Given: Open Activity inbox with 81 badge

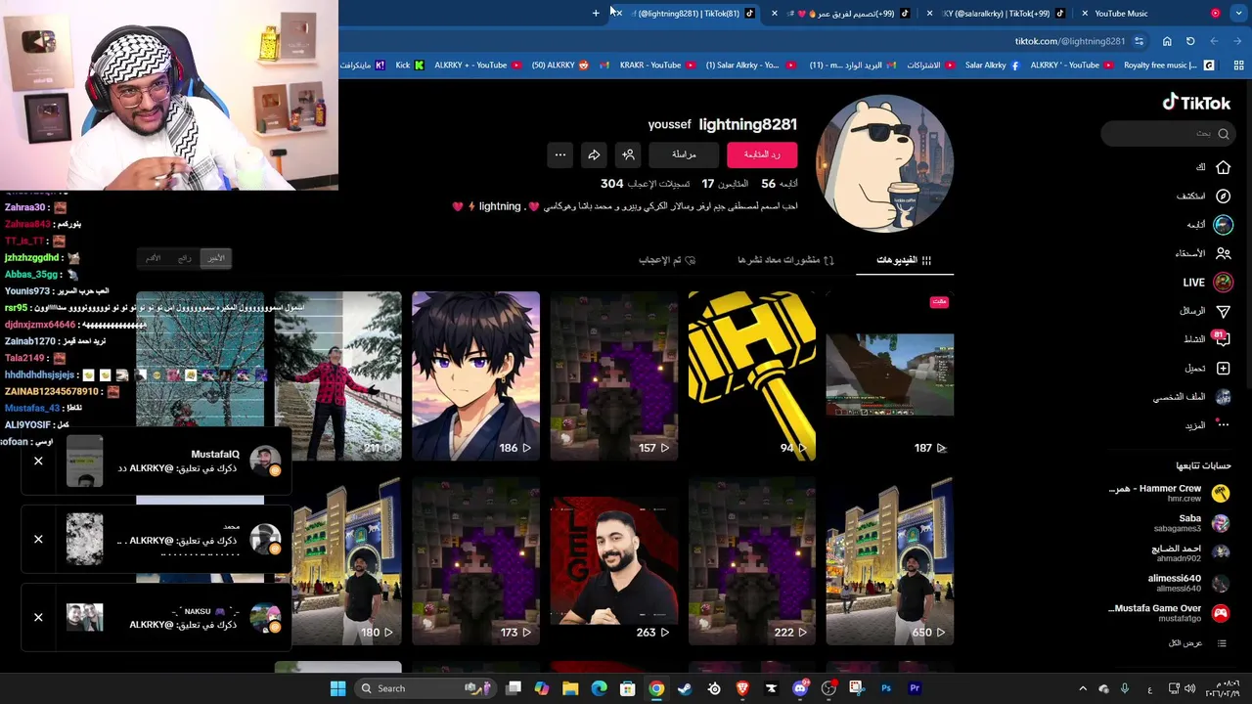Looking at the screenshot, I should tap(1222, 339).
